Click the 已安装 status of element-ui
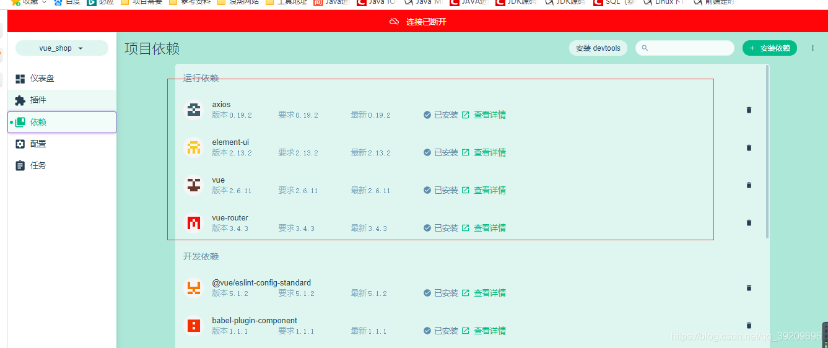The width and height of the screenshot is (828, 348). click(x=441, y=152)
